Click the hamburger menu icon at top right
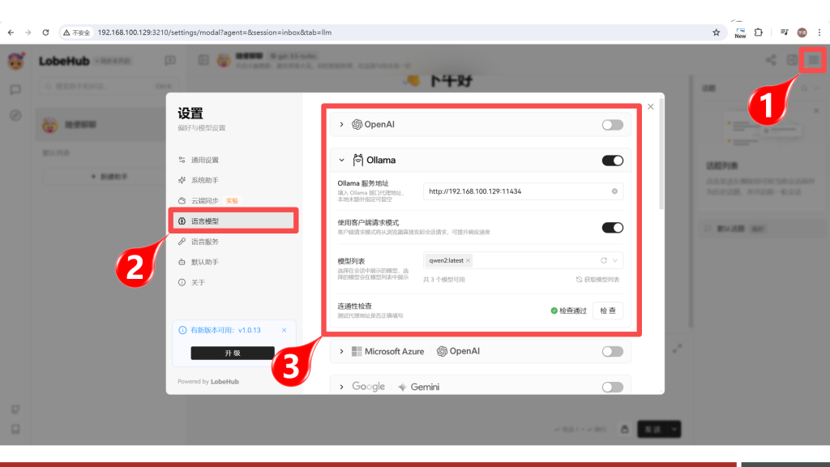This screenshot has width=830, height=467. [x=813, y=60]
